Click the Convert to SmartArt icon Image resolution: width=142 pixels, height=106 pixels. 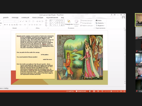point(46,25)
